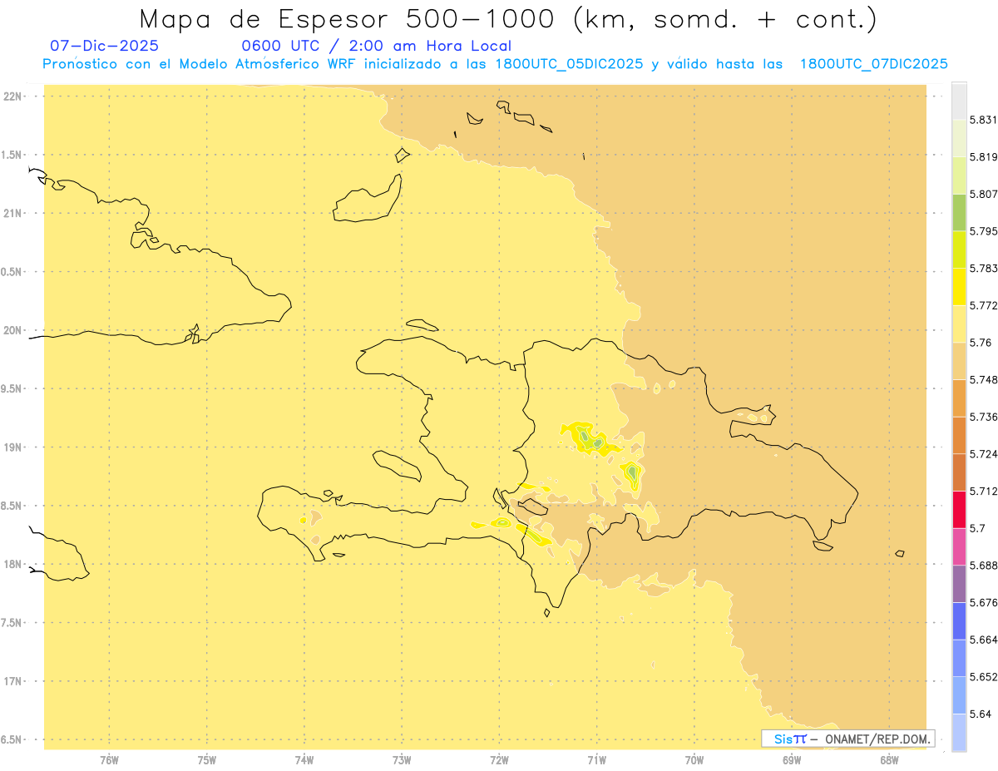Pick the pink legend swatch between 5.688 and 5.7
Screen dimensions: 998x771
(x=959, y=547)
